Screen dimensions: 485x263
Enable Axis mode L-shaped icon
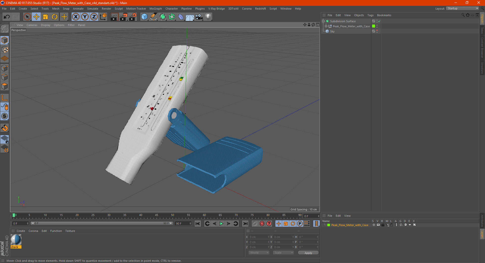5,98
